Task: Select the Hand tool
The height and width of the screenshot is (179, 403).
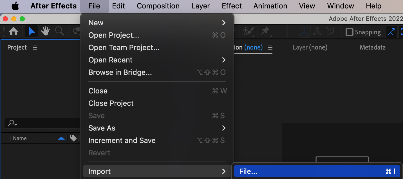Action: (45, 32)
